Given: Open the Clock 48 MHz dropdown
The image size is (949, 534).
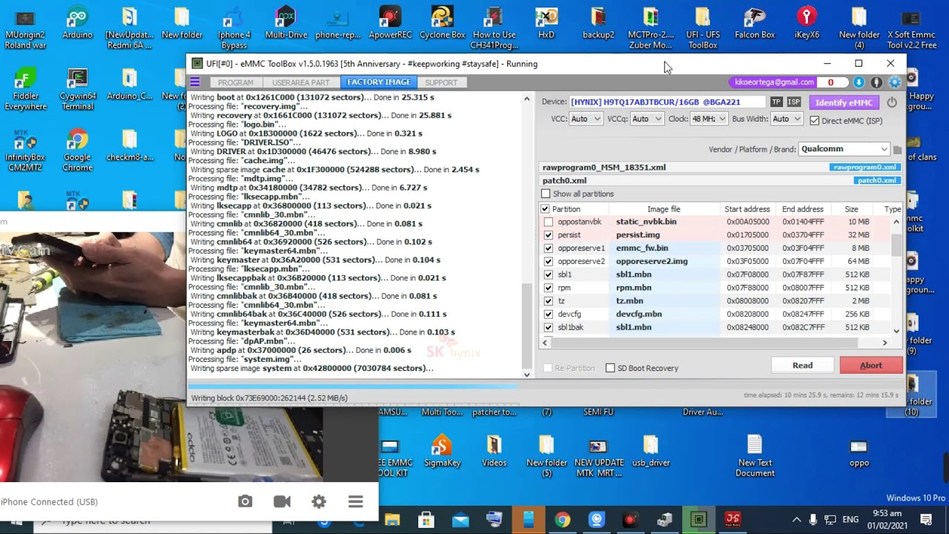Looking at the screenshot, I should pos(709,119).
